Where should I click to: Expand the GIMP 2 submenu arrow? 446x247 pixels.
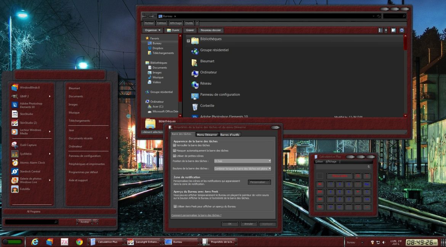pos(50,96)
